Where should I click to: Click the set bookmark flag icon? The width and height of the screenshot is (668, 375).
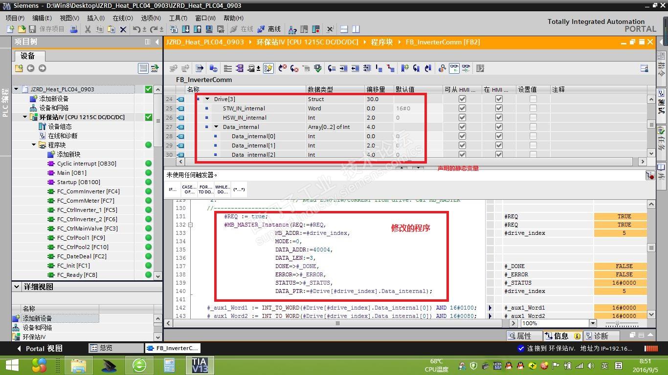click(x=405, y=68)
